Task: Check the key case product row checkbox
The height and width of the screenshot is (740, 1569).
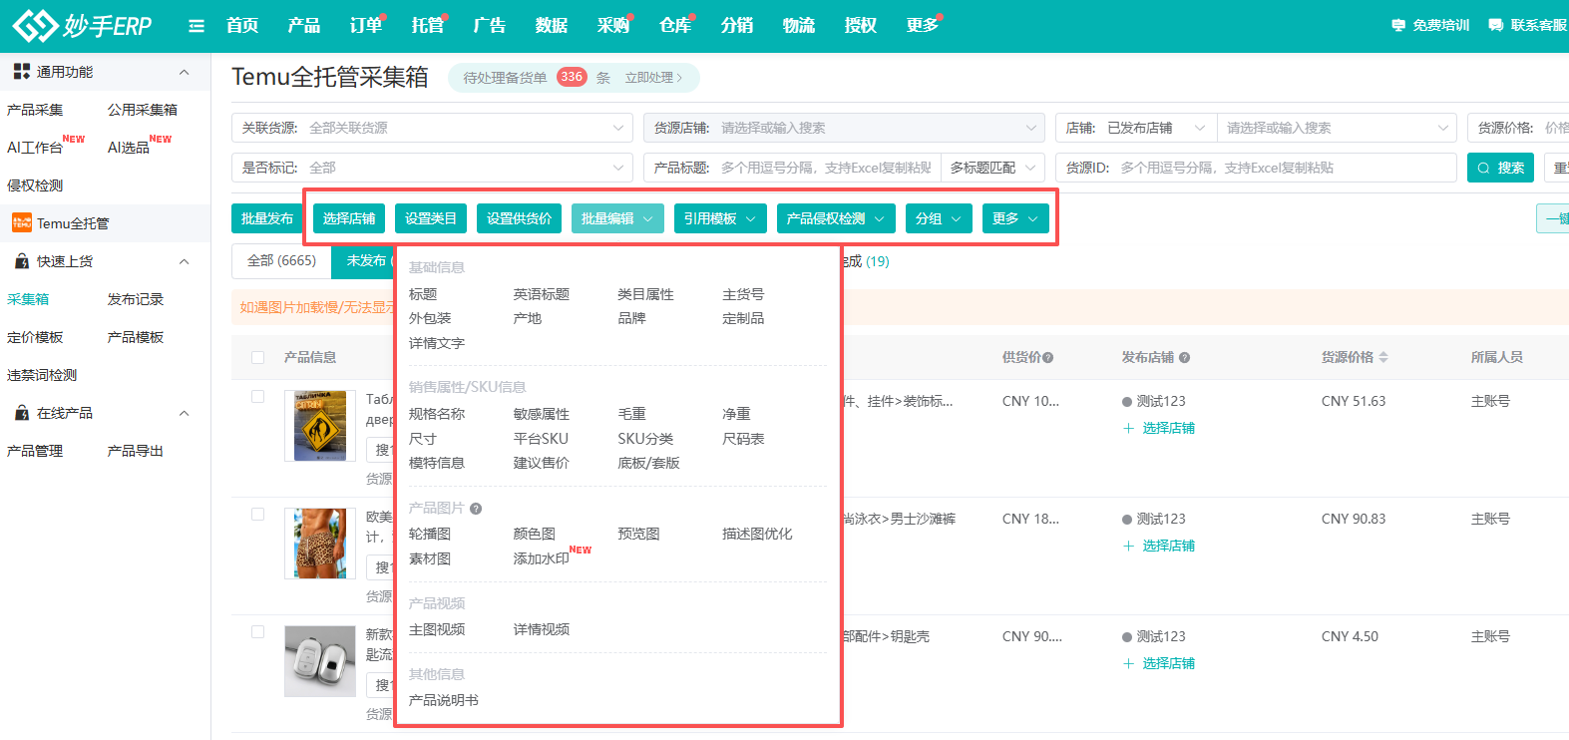Action: tap(258, 632)
